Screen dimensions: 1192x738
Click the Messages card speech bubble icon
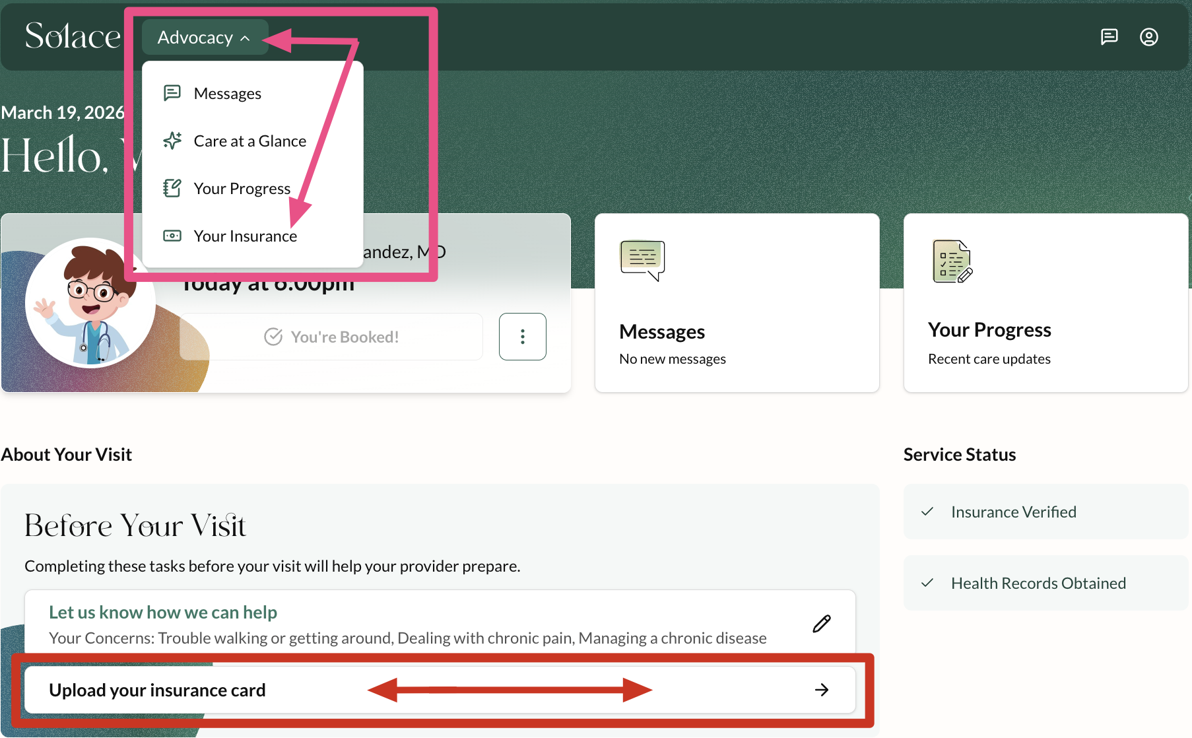642,260
